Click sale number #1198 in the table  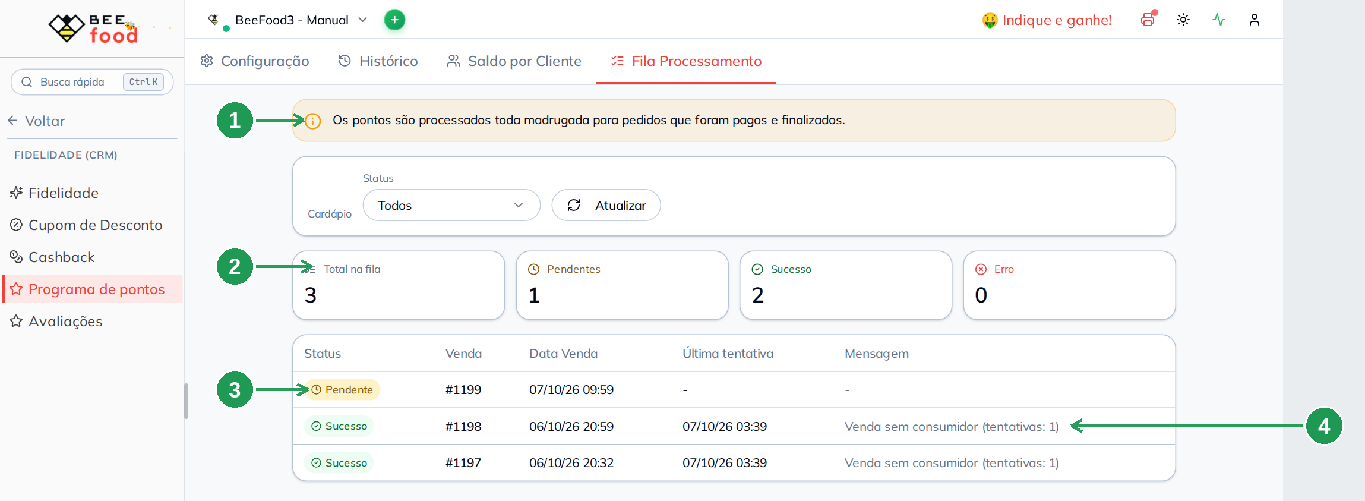point(463,427)
